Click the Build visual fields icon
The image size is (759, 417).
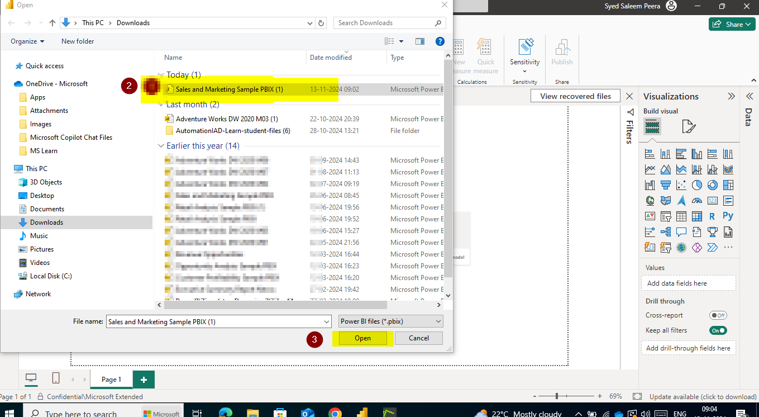tap(652, 127)
